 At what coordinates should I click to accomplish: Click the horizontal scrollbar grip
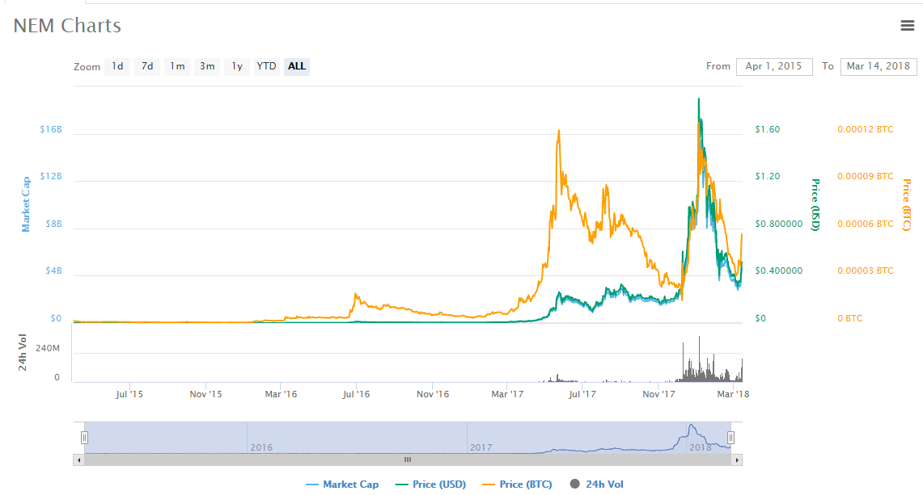pos(408,459)
